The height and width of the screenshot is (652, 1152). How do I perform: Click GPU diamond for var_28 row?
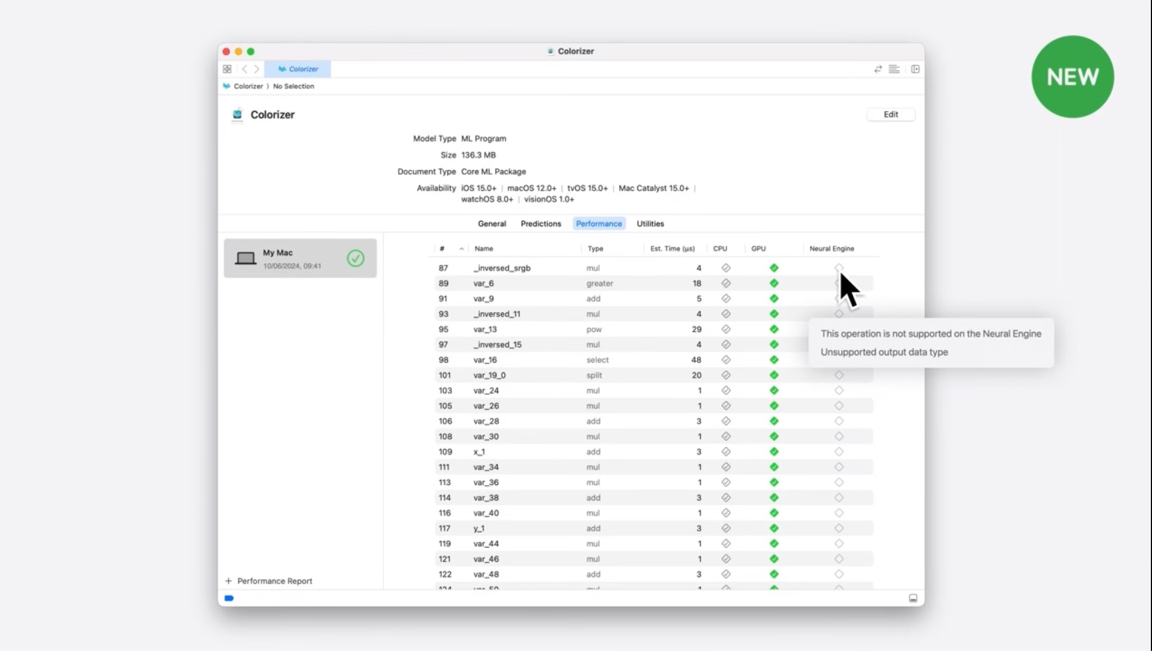pyautogui.click(x=774, y=421)
